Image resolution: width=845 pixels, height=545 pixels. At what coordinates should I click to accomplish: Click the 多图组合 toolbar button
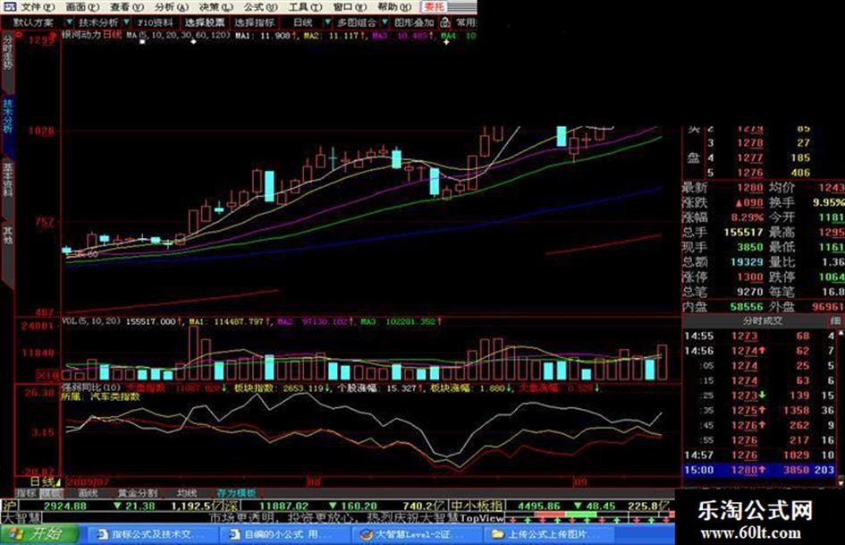coord(356,22)
